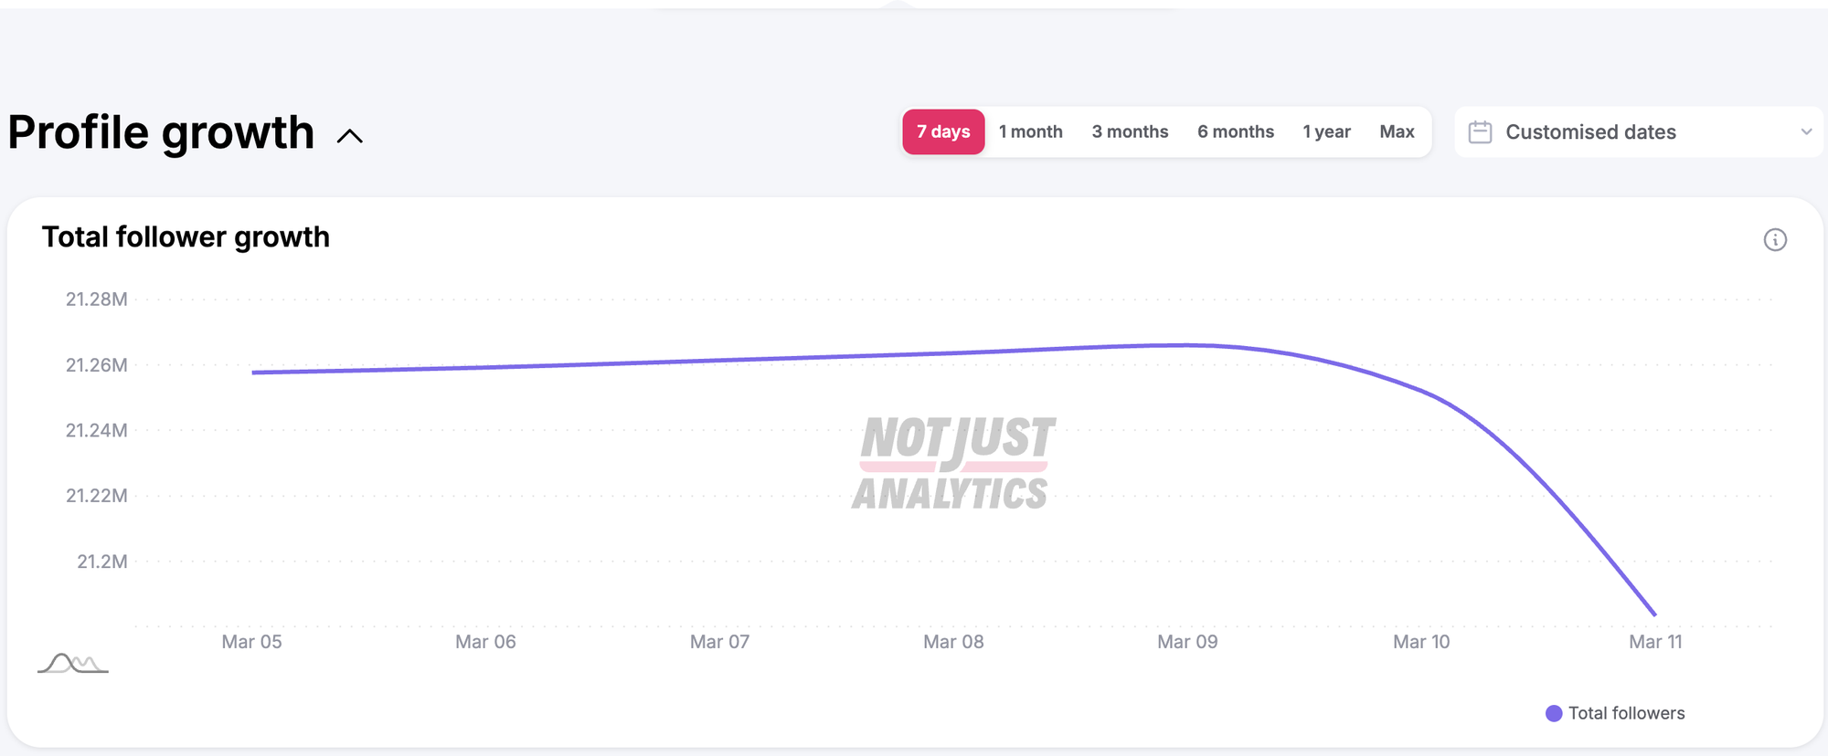Switch to the 1 month range
The width and height of the screenshot is (1828, 756).
(1031, 132)
